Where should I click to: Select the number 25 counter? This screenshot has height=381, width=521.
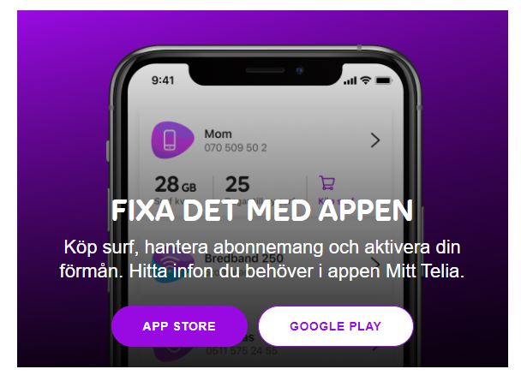tap(237, 184)
